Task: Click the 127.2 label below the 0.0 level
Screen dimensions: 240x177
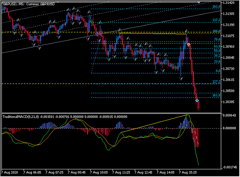Action: tap(217, 81)
